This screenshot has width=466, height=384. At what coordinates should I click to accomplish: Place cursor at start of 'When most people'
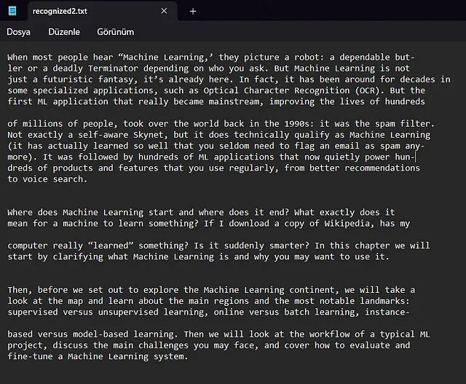pyautogui.click(x=8, y=58)
